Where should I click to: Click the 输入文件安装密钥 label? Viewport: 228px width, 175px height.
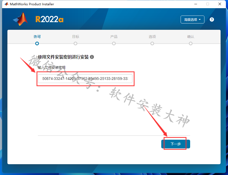click(52, 67)
